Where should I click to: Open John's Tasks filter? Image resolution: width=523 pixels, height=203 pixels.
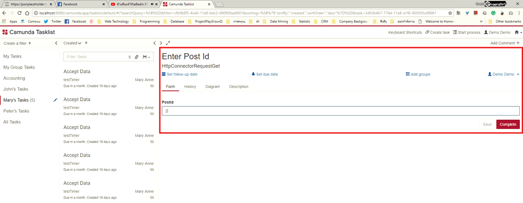(x=16, y=89)
